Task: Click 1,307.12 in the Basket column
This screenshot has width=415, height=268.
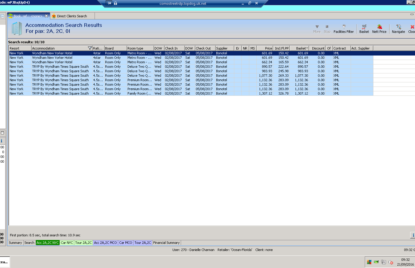Action: pyautogui.click(x=301, y=93)
